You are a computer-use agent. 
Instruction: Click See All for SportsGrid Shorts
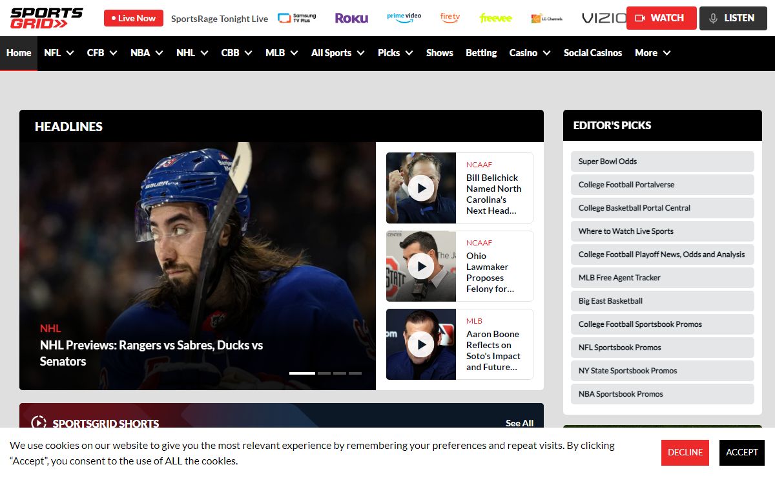pyautogui.click(x=519, y=423)
